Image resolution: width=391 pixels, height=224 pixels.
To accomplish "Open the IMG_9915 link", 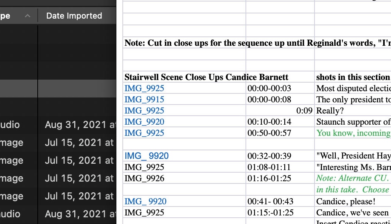I will click(x=144, y=100).
